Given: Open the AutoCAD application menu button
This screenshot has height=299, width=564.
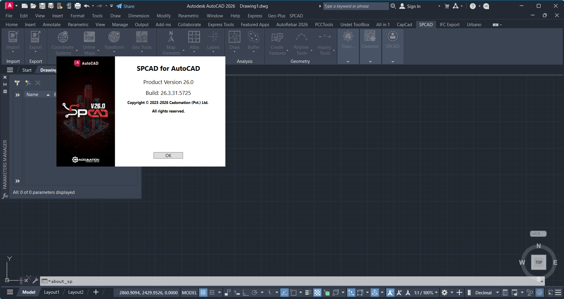Looking at the screenshot, I should click(9, 6).
